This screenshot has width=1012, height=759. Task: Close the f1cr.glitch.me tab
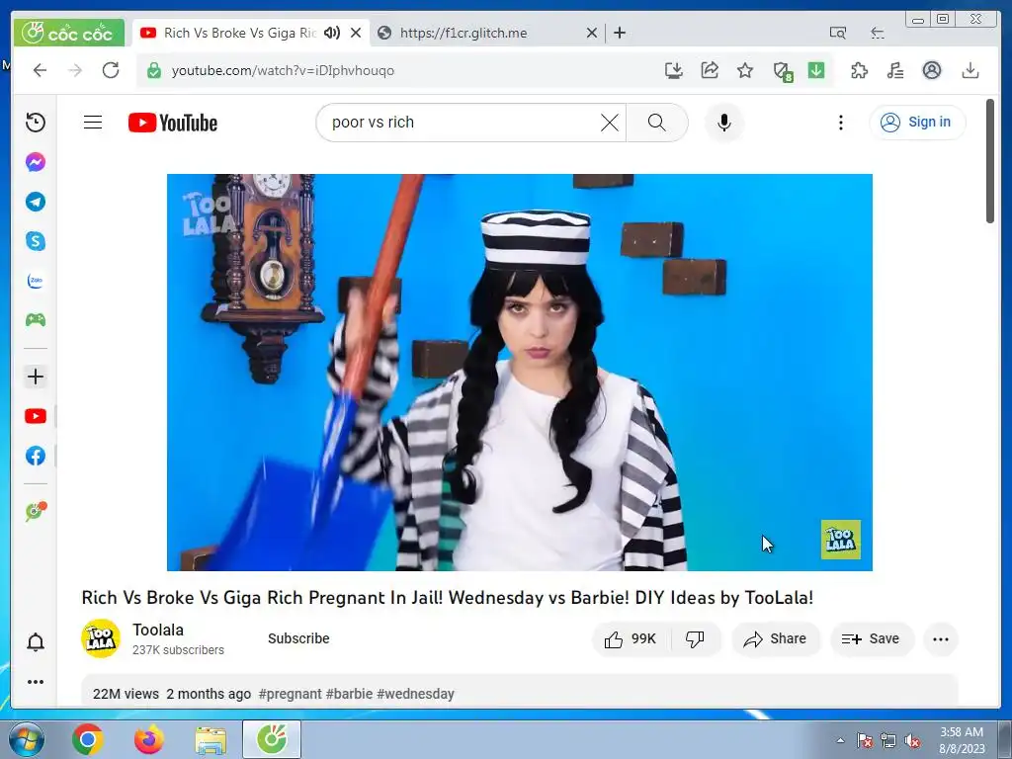pyautogui.click(x=591, y=33)
